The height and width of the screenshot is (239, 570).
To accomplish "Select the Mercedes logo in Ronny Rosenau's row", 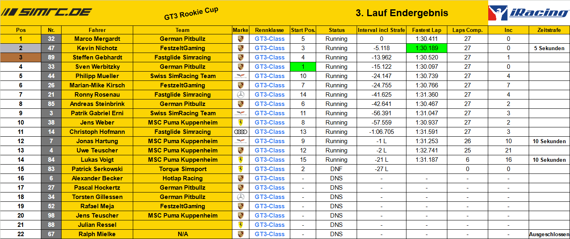I will pyautogui.click(x=240, y=95).
